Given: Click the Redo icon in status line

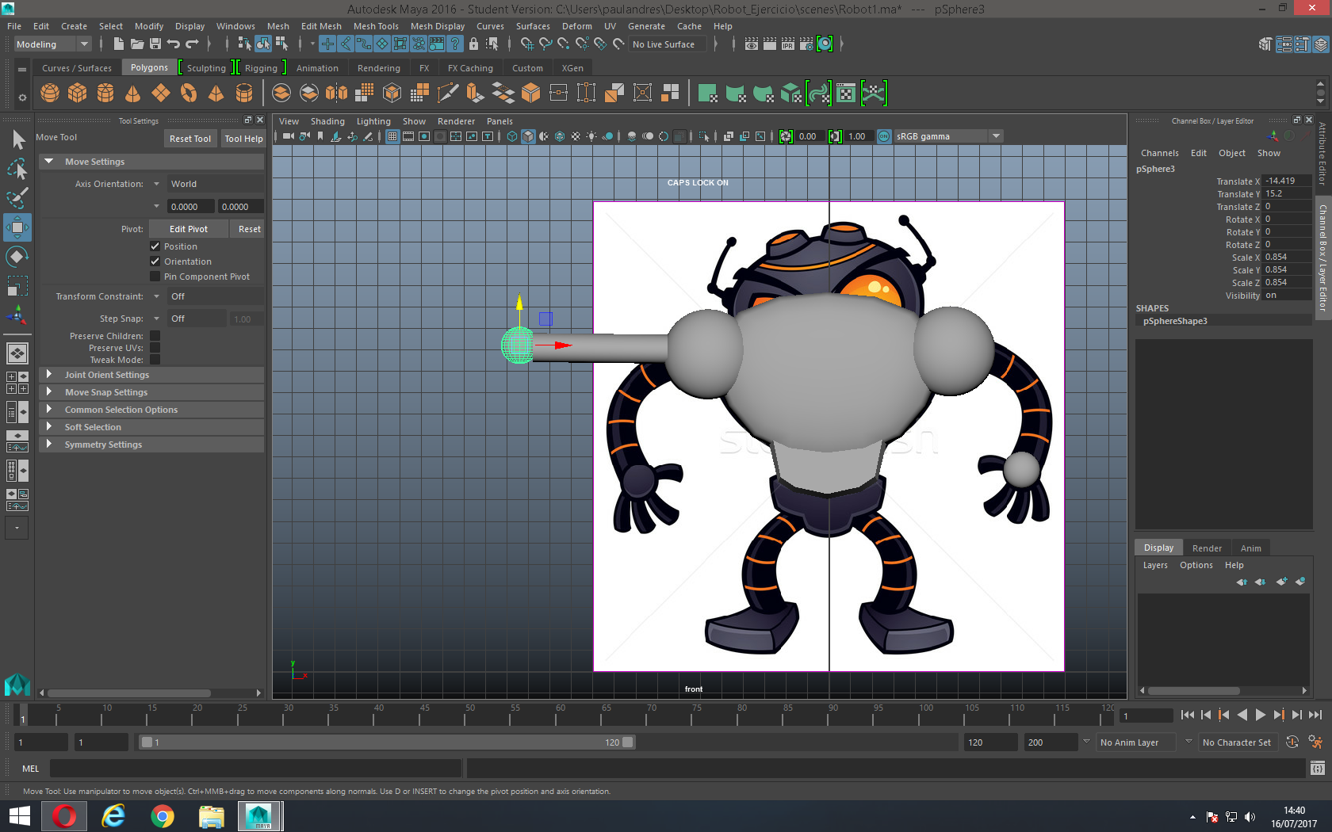Looking at the screenshot, I should click(x=192, y=44).
